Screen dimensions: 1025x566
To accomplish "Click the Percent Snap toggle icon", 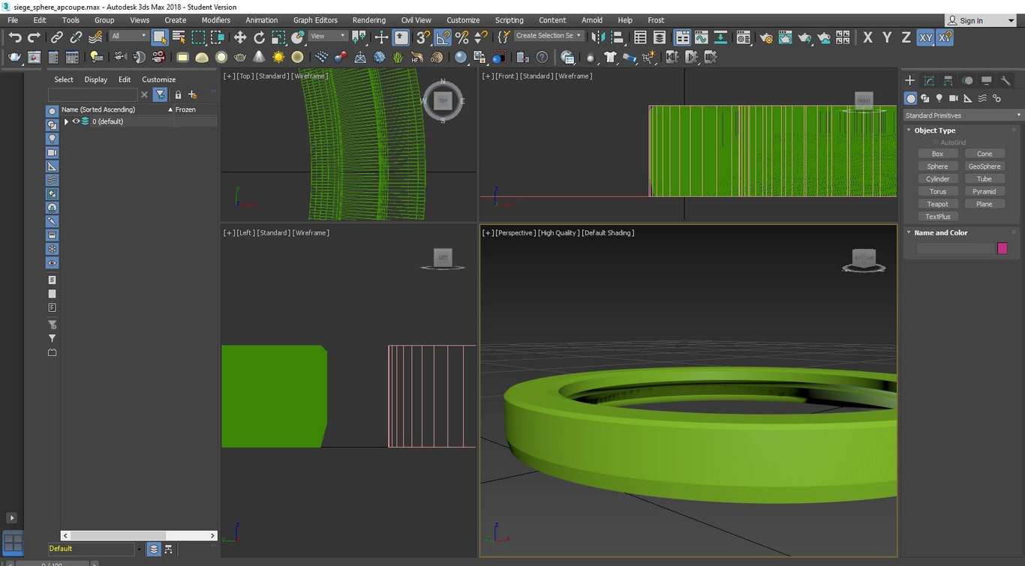I will (x=461, y=37).
